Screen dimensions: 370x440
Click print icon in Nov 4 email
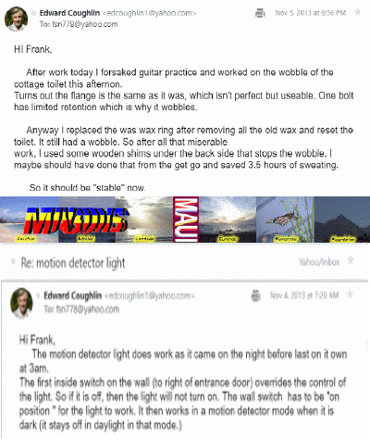(x=255, y=295)
